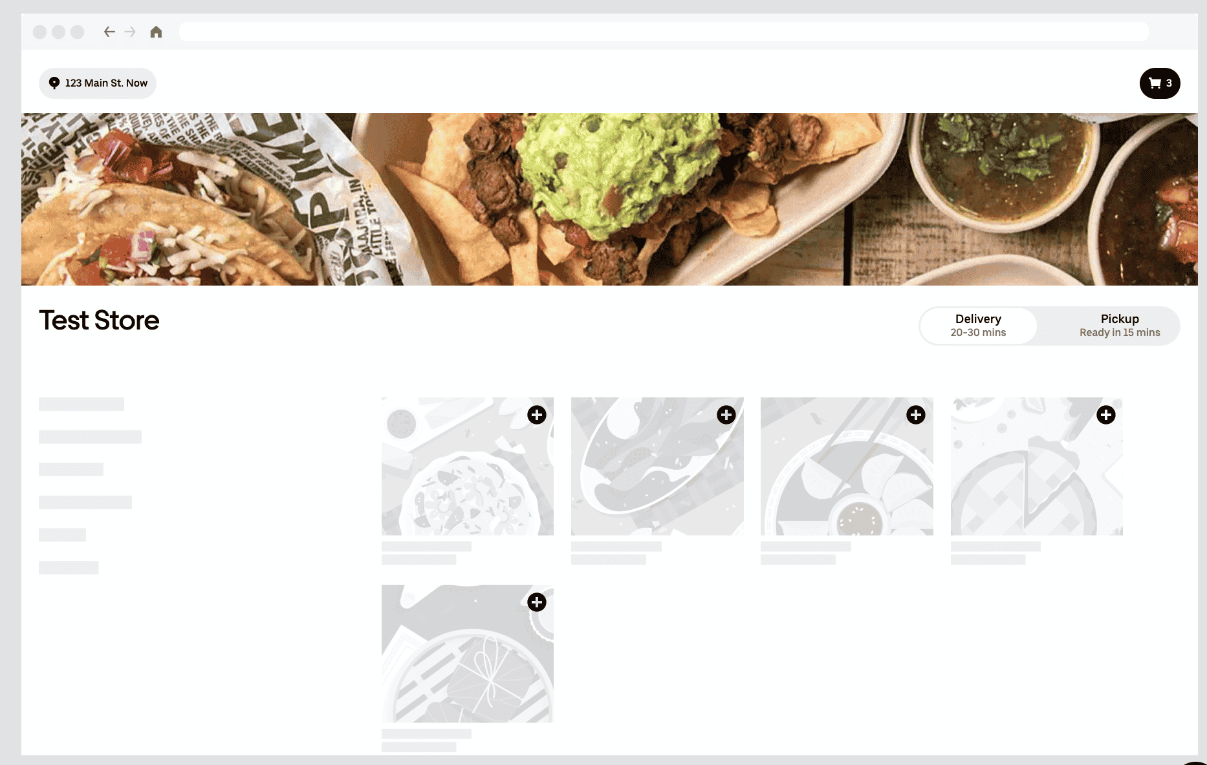Open the 123 Main St. Now address selector
The width and height of the screenshot is (1207, 765).
click(98, 83)
